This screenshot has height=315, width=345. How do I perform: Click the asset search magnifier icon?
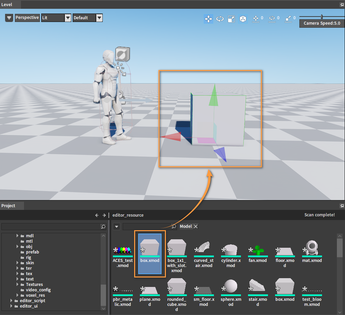[x=174, y=226]
